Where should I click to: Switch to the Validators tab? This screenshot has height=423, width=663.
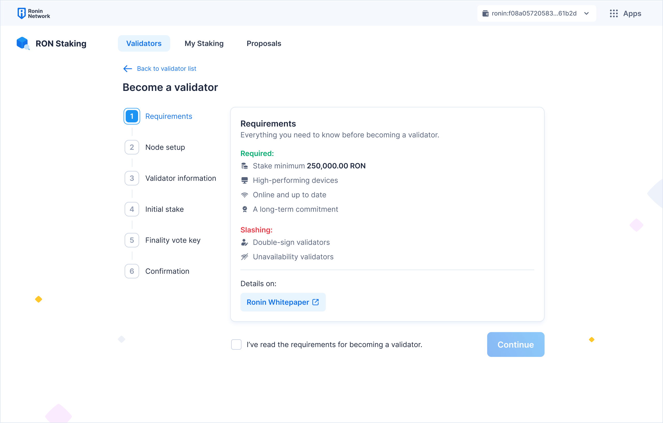pyautogui.click(x=144, y=43)
